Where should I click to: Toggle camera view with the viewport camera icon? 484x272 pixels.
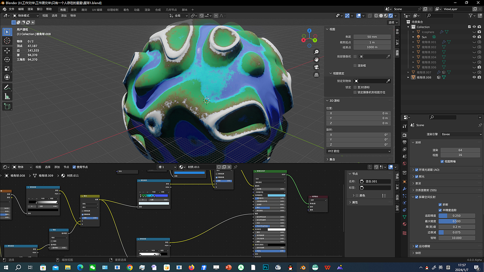tap(316, 67)
